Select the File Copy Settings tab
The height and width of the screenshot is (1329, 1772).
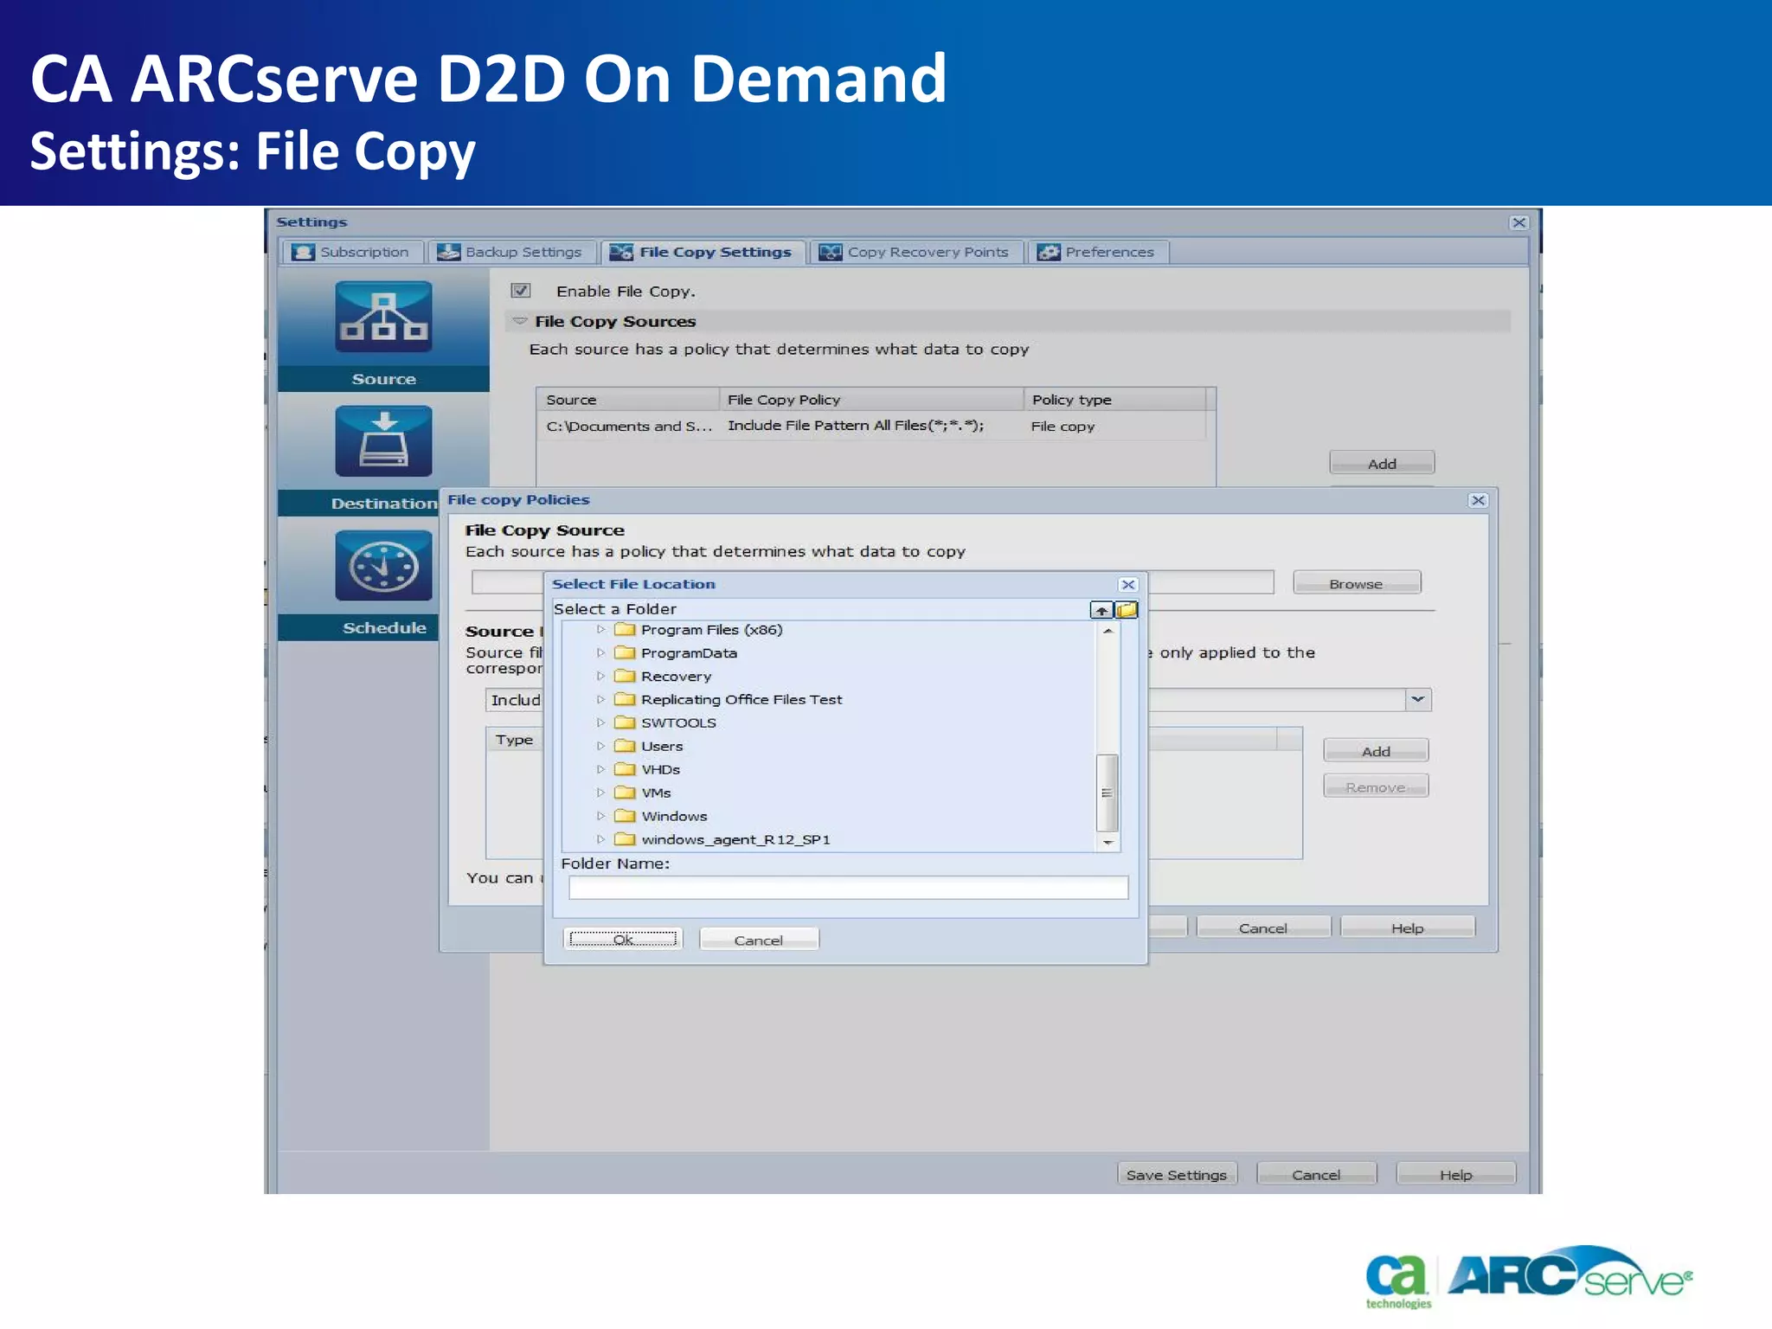click(x=703, y=252)
